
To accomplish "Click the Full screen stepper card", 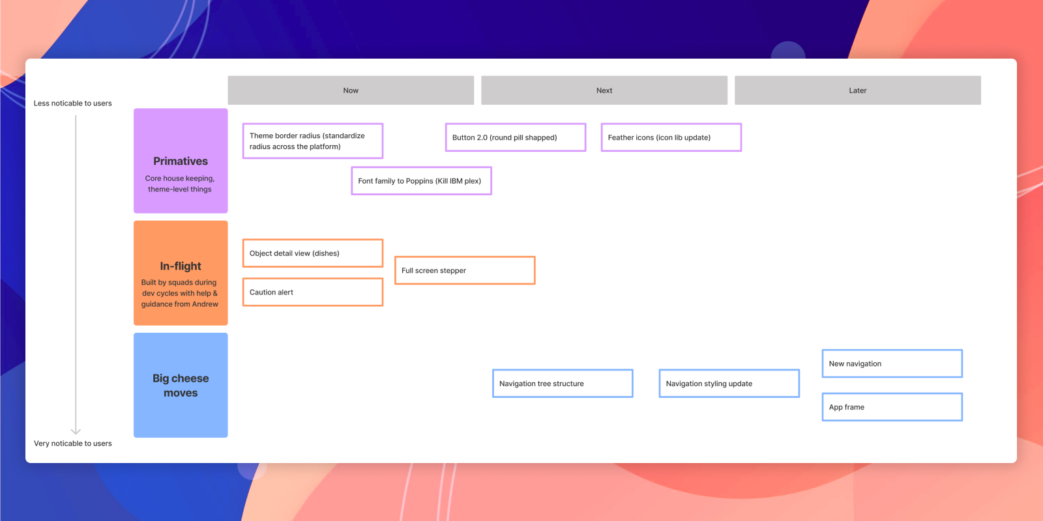I will 464,270.
